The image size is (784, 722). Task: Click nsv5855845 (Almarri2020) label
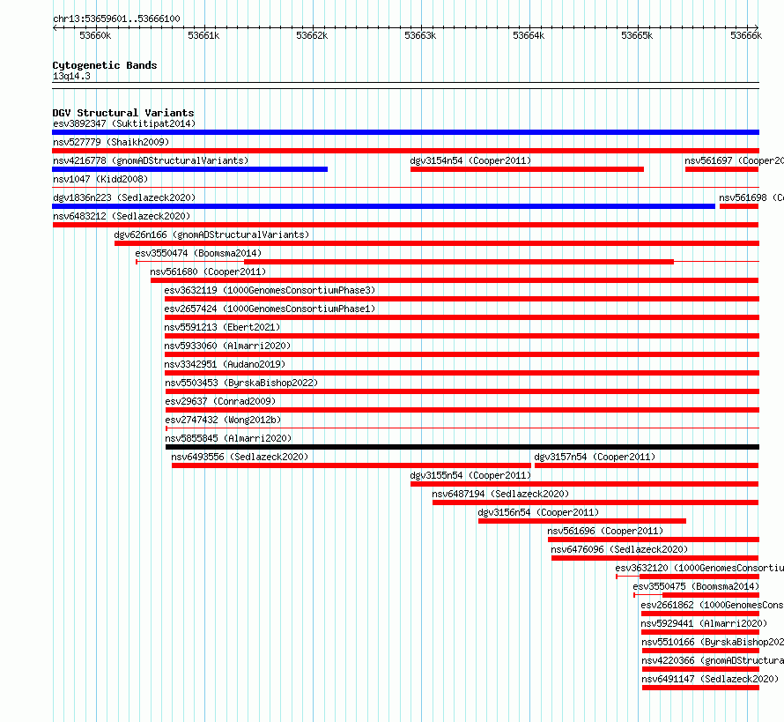228,438
